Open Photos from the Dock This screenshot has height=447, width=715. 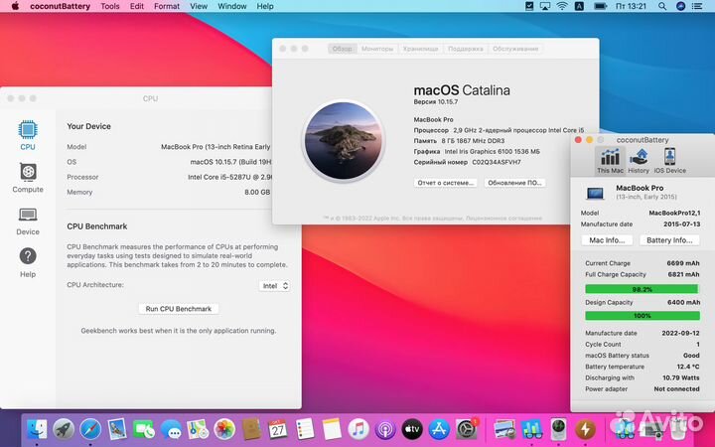(x=224, y=429)
